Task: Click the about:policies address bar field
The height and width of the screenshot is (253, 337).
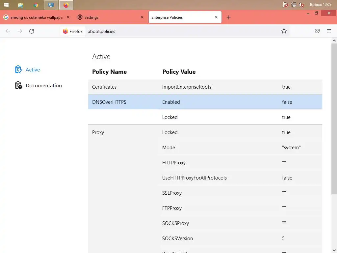Action: (181, 31)
